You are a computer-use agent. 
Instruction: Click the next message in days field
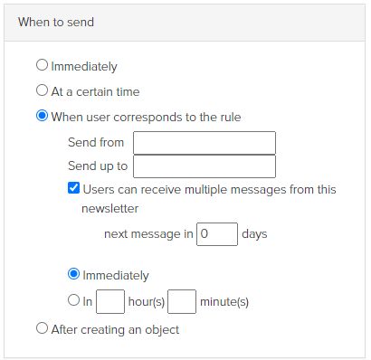[x=217, y=234]
